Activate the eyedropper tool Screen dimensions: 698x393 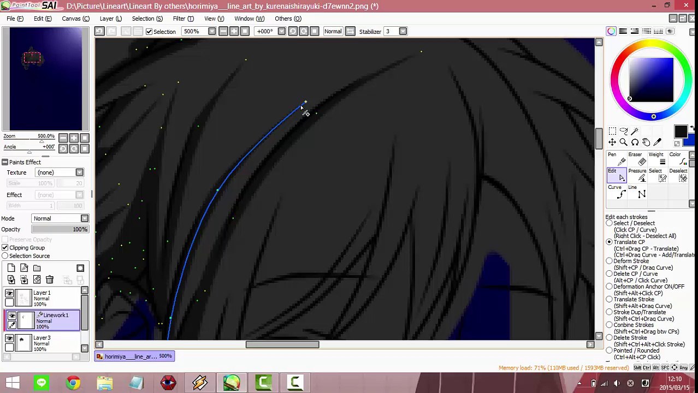(x=657, y=142)
